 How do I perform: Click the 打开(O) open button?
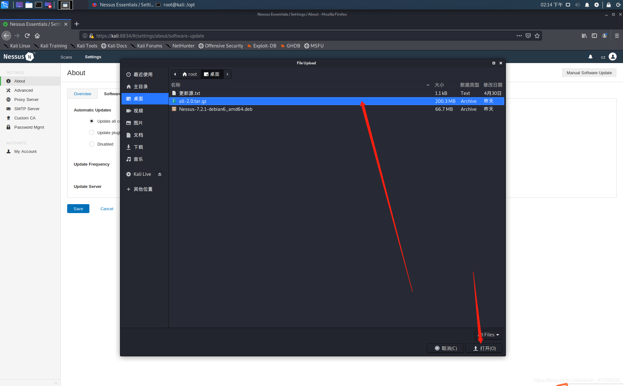click(484, 348)
